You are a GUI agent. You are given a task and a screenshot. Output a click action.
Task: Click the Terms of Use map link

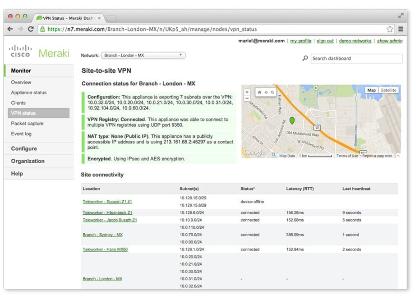tap(347, 156)
